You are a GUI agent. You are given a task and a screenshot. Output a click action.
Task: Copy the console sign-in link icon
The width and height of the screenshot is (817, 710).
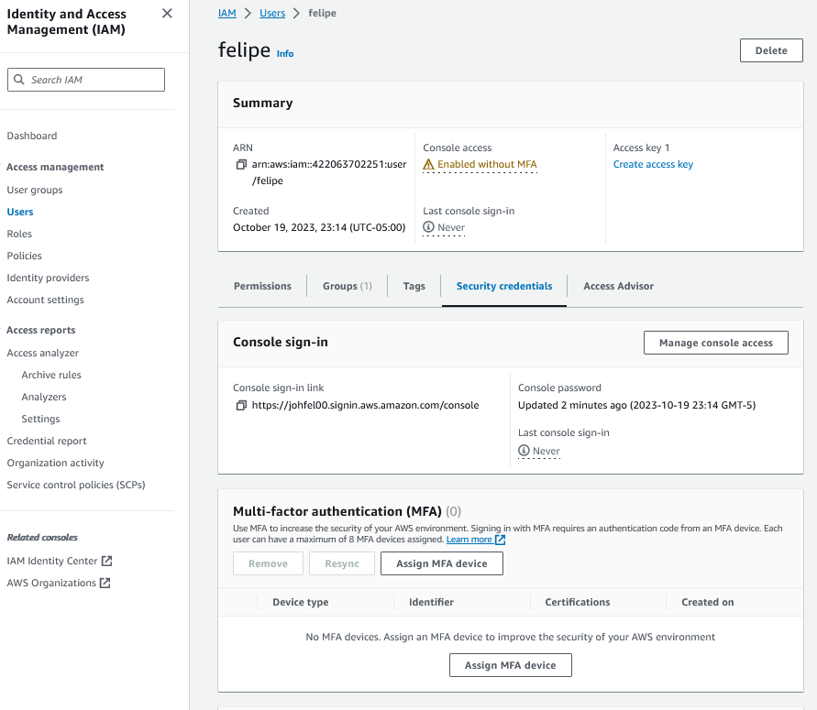[x=241, y=405]
